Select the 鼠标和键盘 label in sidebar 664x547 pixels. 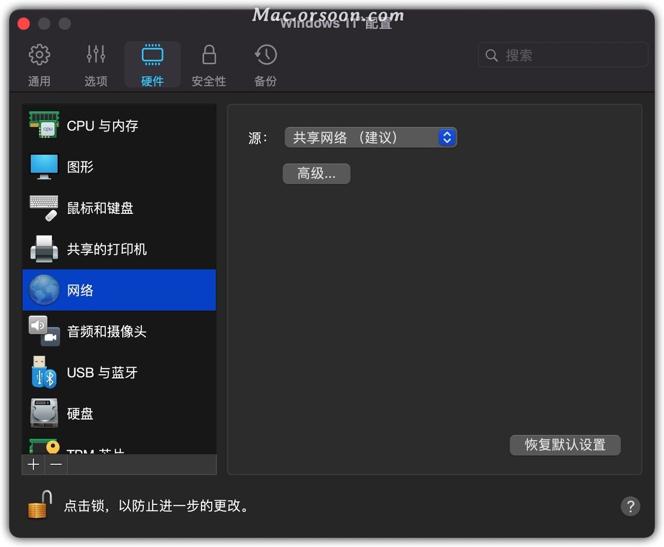pos(100,208)
